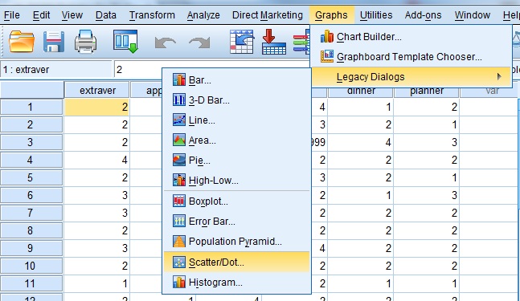This screenshot has width=520, height=301.
Task: Click the Redo arrow icon
Action: (199, 43)
